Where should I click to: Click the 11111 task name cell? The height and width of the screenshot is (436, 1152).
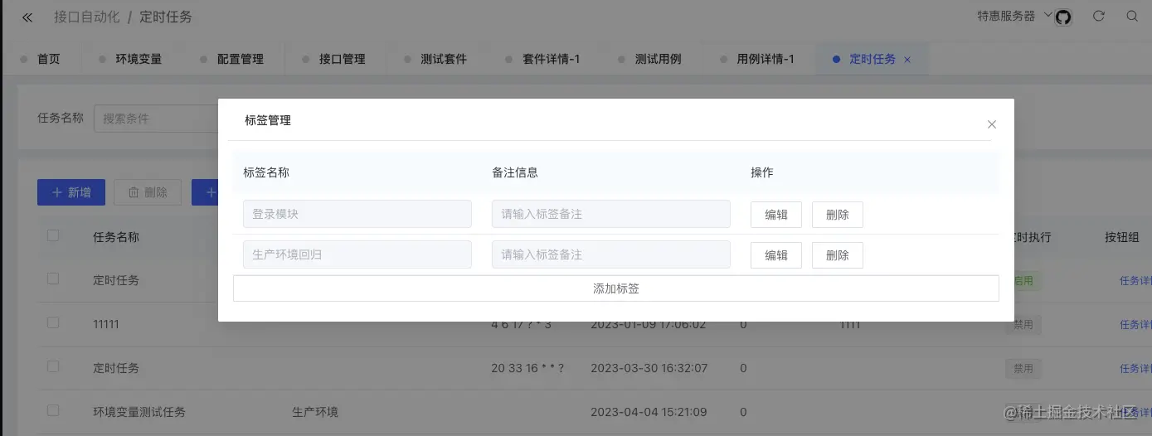[x=106, y=324]
